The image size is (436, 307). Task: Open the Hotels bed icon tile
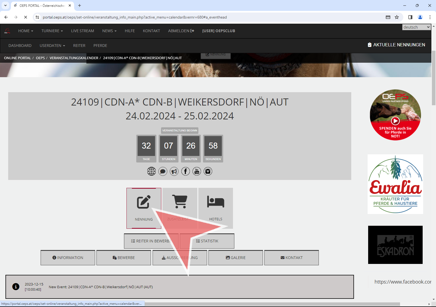point(216,208)
